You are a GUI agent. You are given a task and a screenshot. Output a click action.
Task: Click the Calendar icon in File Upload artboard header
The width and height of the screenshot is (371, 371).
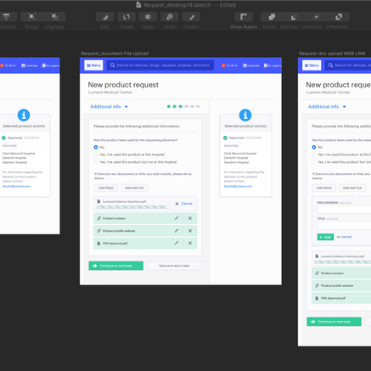pyautogui.click(x=245, y=65)
